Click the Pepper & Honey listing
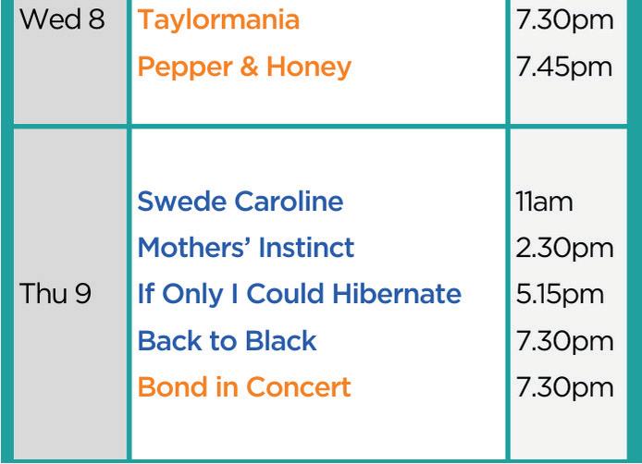The width and height of the screenshot is (642, 464). 244,67
